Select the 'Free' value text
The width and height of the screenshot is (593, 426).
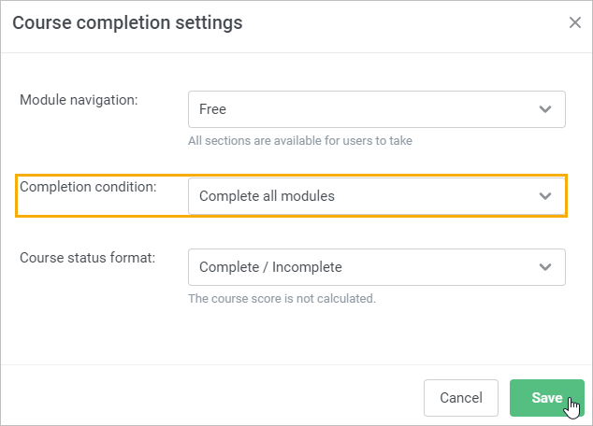(x=212, y=109)
